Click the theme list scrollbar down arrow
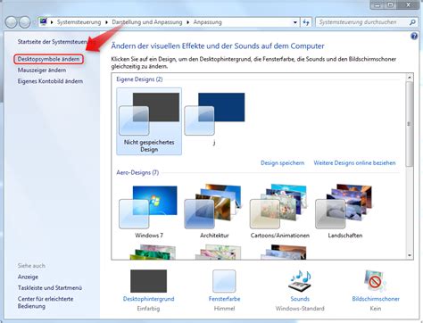This screenshot has width=423, height=323. 410,255
